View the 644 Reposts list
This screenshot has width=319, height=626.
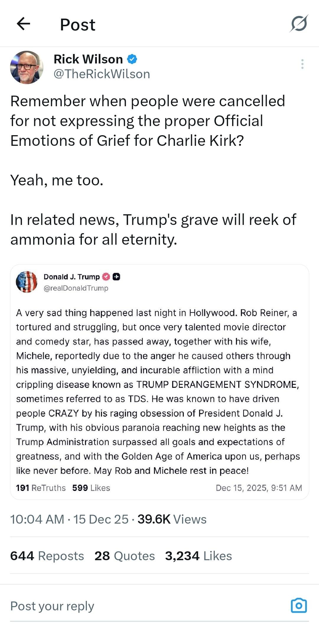(x=47, y=556)
